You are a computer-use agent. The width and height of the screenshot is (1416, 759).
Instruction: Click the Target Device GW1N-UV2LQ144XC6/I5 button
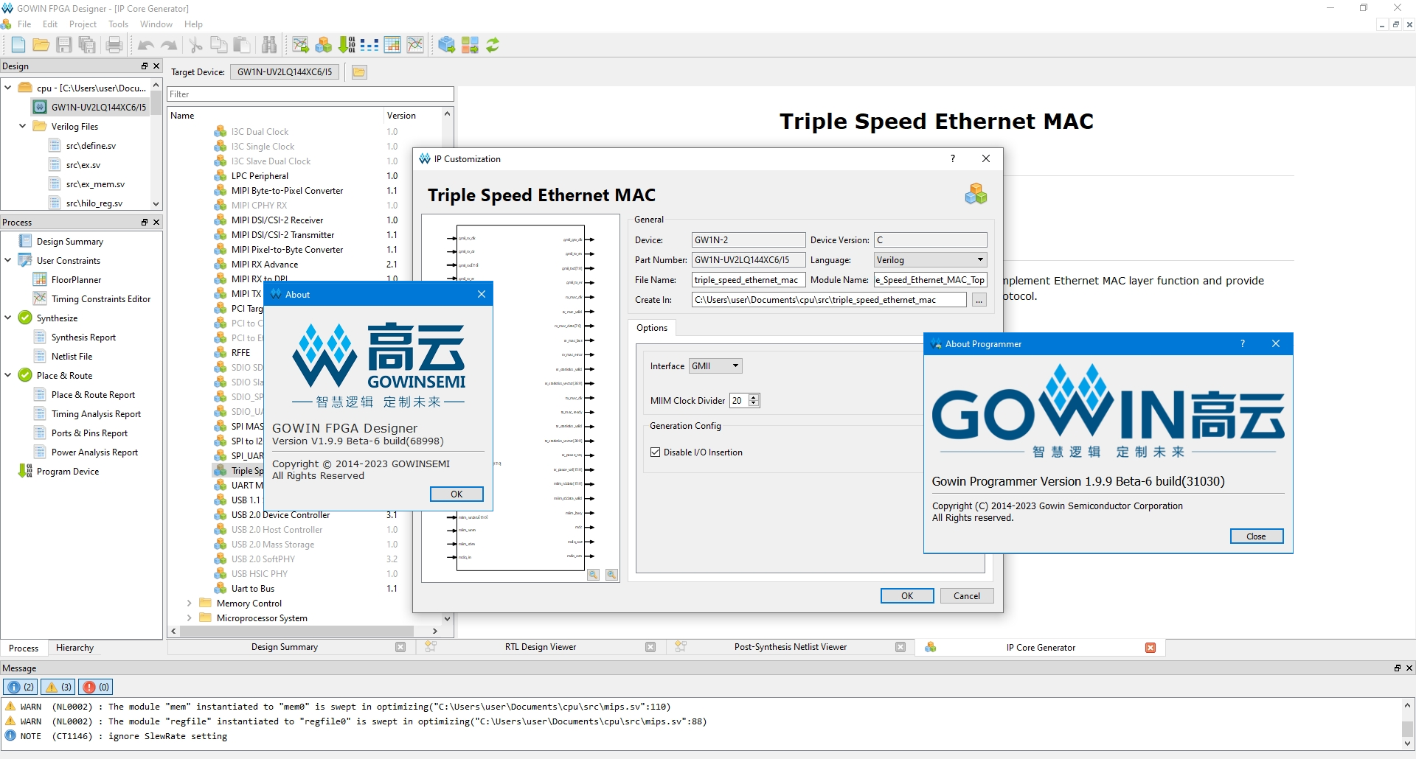pos(285,72)
